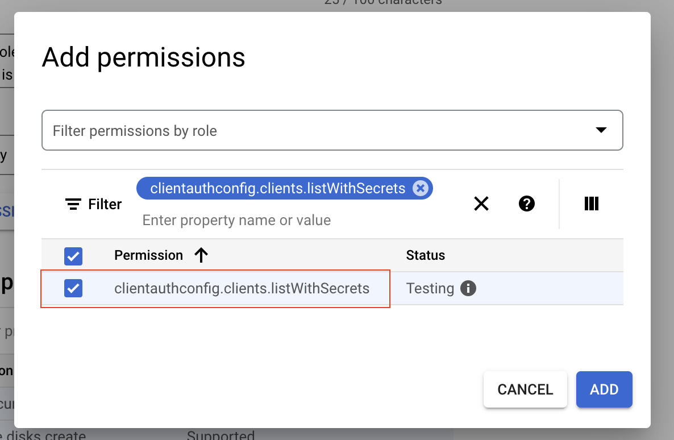Click the Filter label text
This screenshot has width=674, height=440.
pos(105,204)
